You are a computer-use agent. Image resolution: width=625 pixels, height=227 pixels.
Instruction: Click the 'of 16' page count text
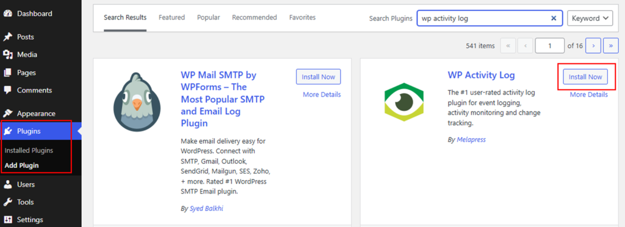click(x=575, y=46)
